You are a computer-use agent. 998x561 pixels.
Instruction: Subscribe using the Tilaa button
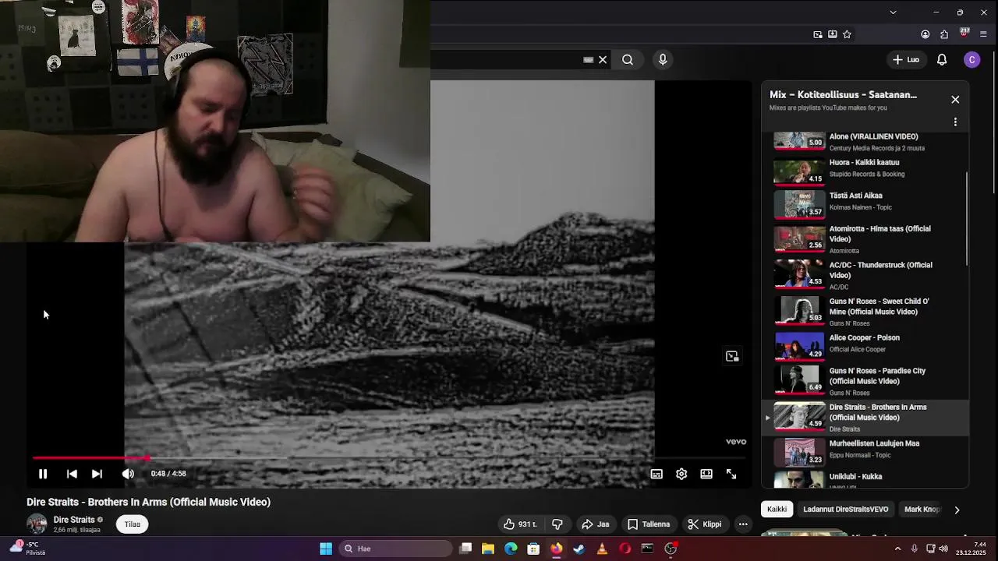click(x=133, y=524)
